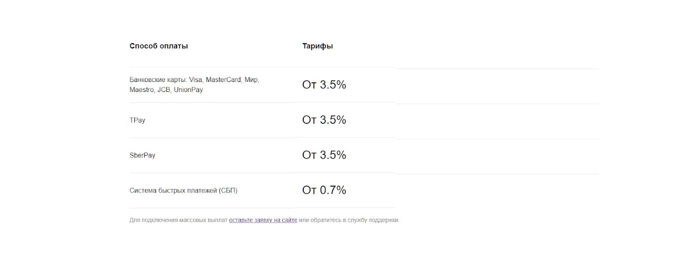Select the SberPay payment method label
Viewport: 698px width, 258px height.
click(142, 155)
